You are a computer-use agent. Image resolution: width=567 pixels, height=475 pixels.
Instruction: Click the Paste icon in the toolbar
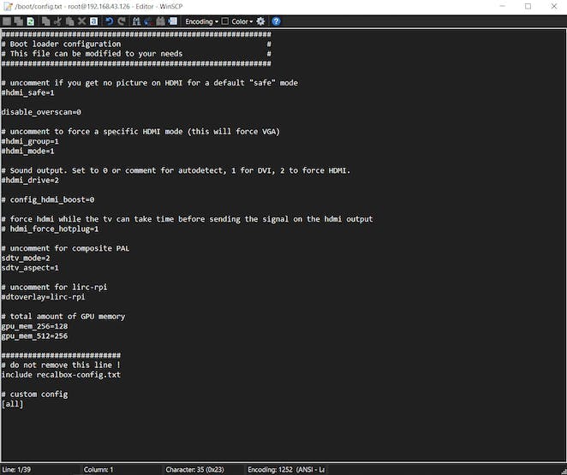pos(69,21)
